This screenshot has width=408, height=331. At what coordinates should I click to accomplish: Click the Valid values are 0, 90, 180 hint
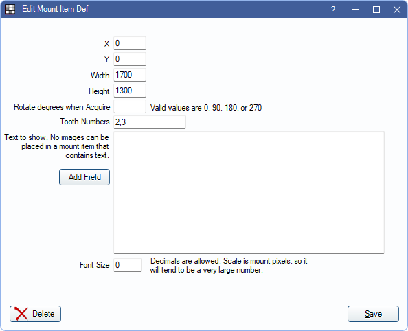pos(206,108)
